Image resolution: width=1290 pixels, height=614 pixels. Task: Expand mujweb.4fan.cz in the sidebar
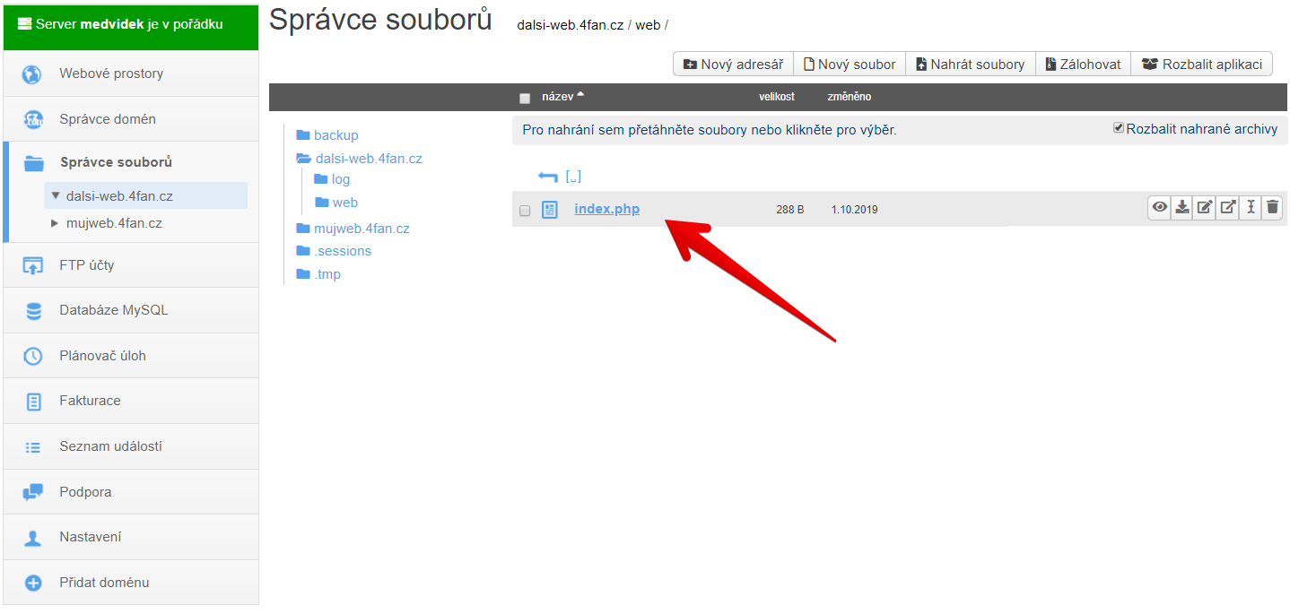(56, 223)
